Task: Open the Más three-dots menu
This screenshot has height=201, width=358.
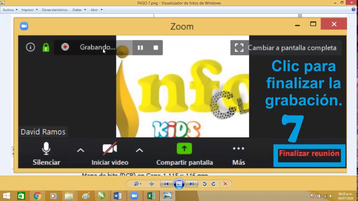Action: 239,154
